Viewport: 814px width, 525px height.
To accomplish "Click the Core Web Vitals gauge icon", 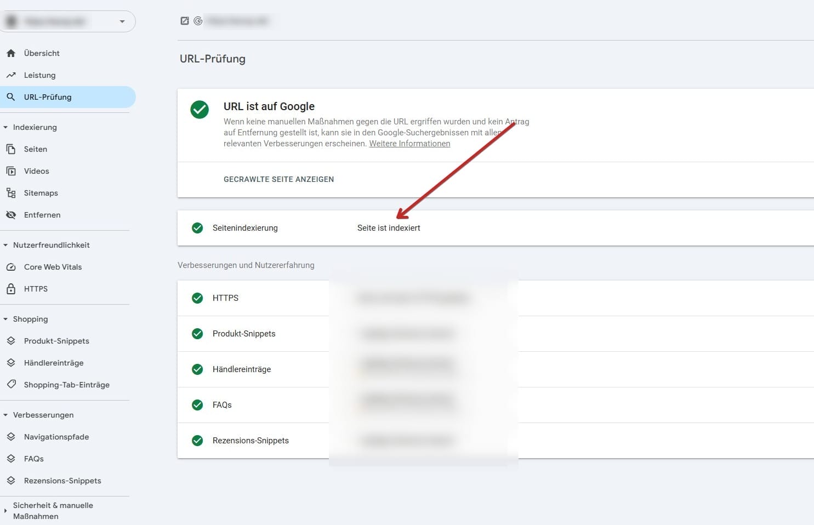I will 11,267.
